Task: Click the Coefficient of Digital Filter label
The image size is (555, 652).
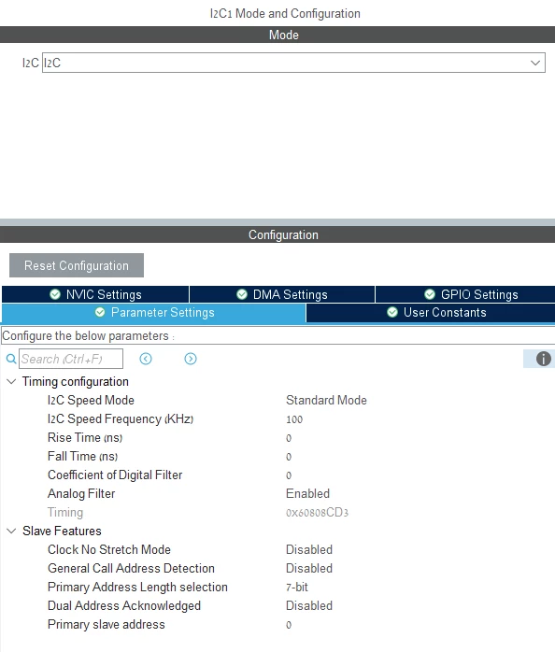Action: coord(115,475)
